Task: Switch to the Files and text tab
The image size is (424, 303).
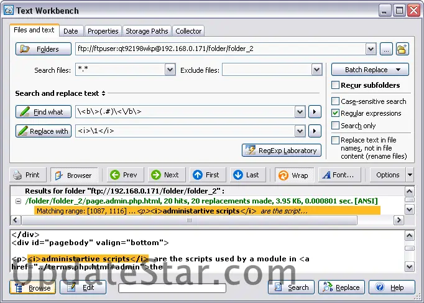Action: (34, 30)
